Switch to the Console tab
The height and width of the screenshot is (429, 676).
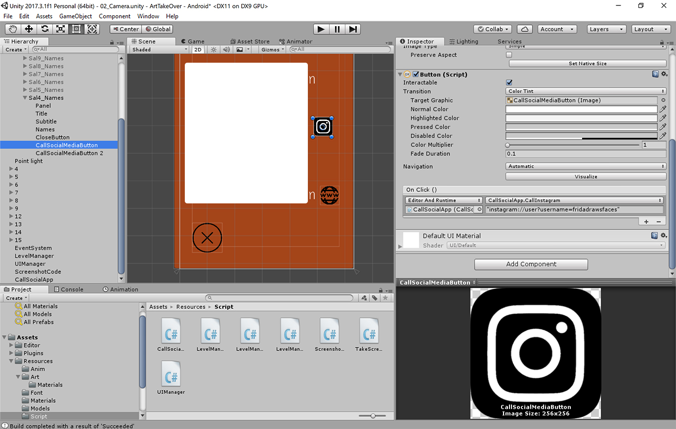click(68, 289)
